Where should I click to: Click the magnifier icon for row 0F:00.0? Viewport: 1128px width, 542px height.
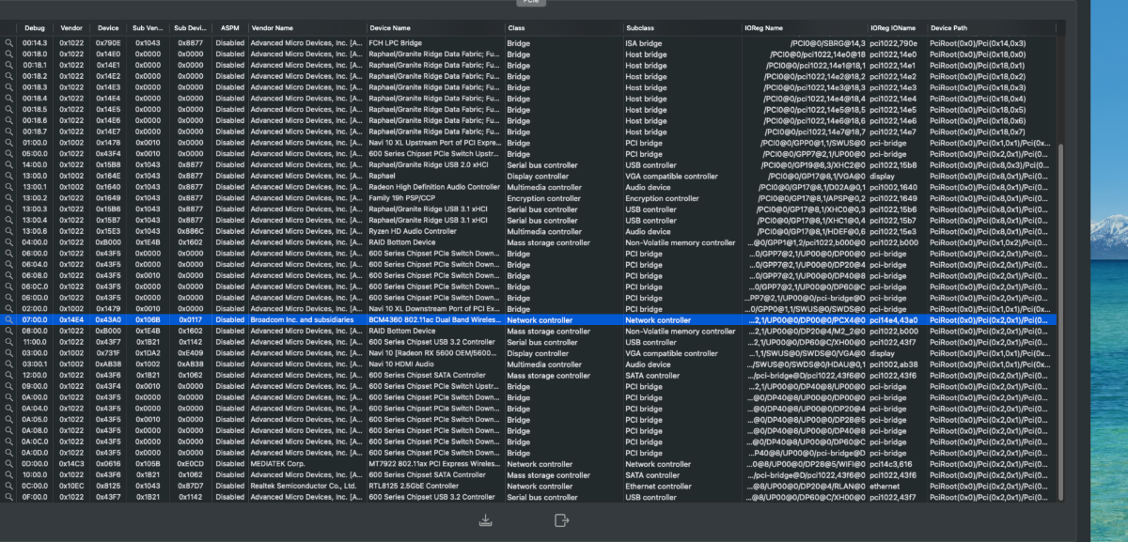coord(9,497)
